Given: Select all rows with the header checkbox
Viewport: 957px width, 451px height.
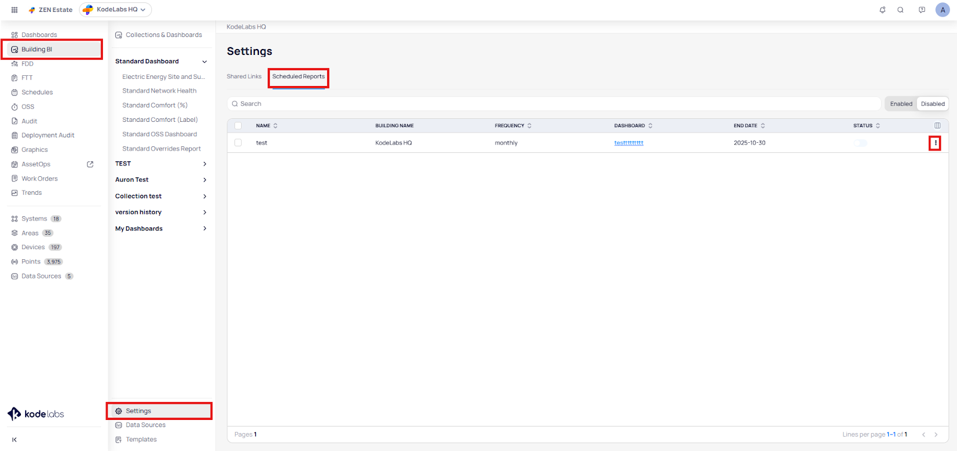Looking at the screenshot, I should click(238, 125).
